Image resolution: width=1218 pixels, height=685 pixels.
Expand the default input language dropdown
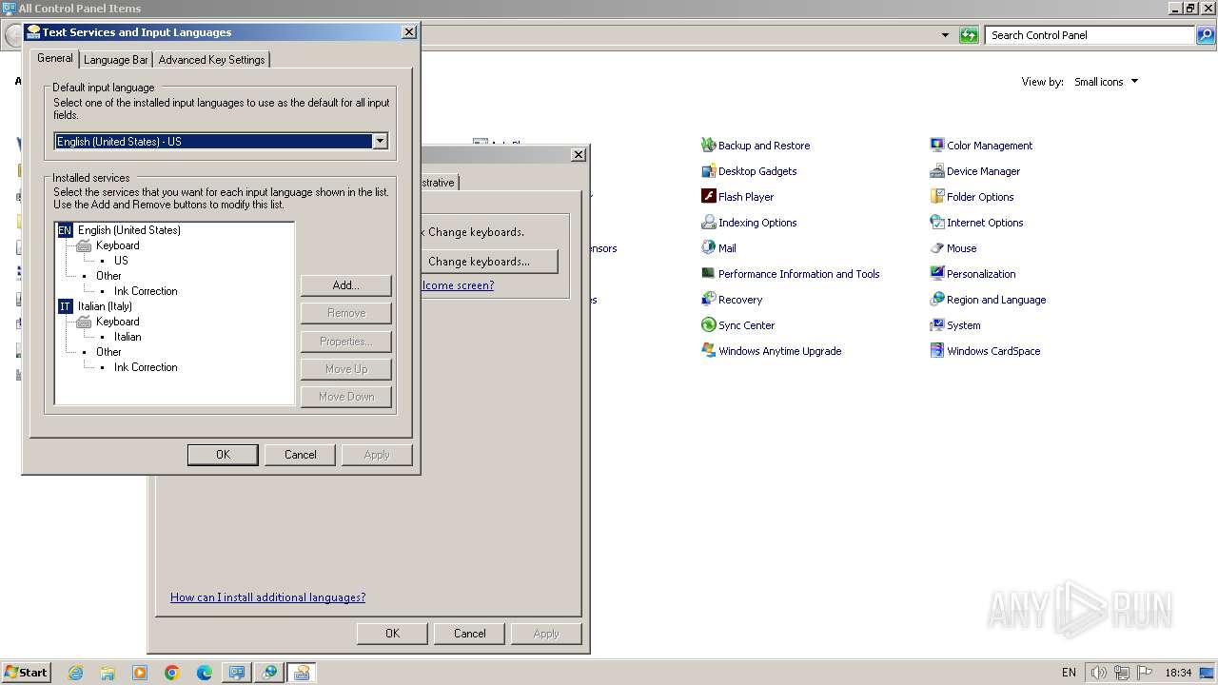coord(380,141)
